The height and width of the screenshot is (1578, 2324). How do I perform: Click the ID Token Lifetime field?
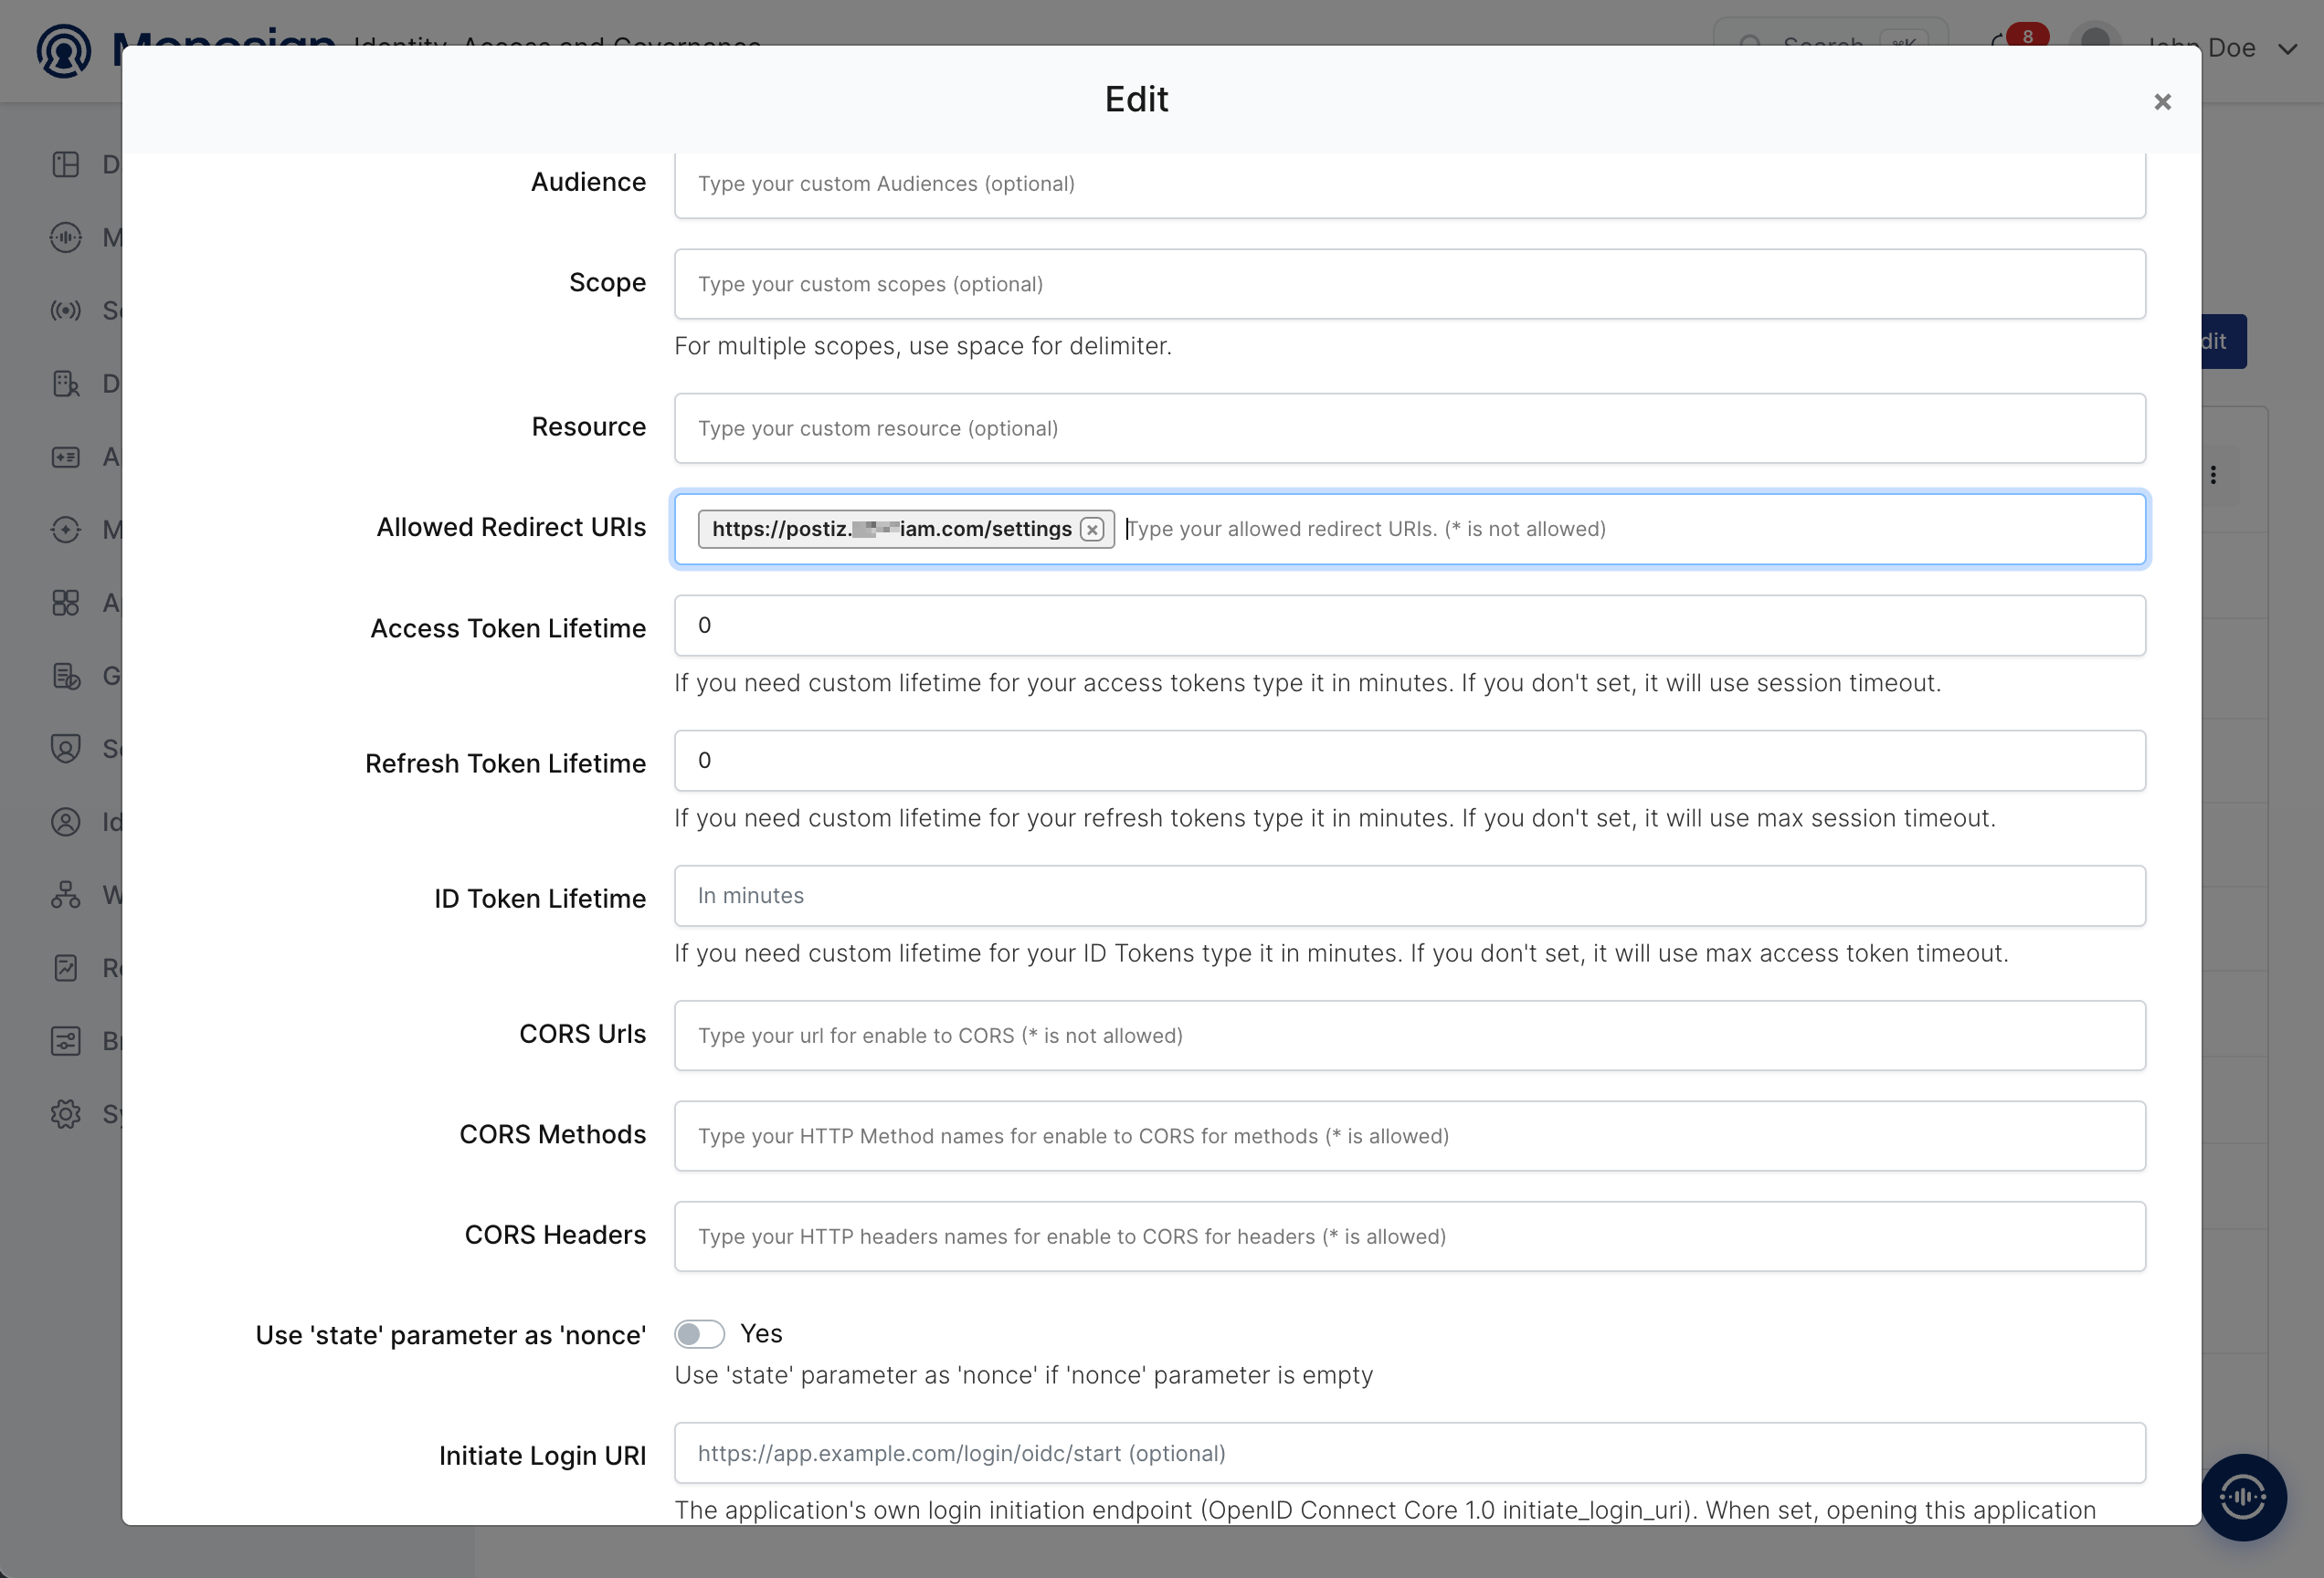point(1409,896)
